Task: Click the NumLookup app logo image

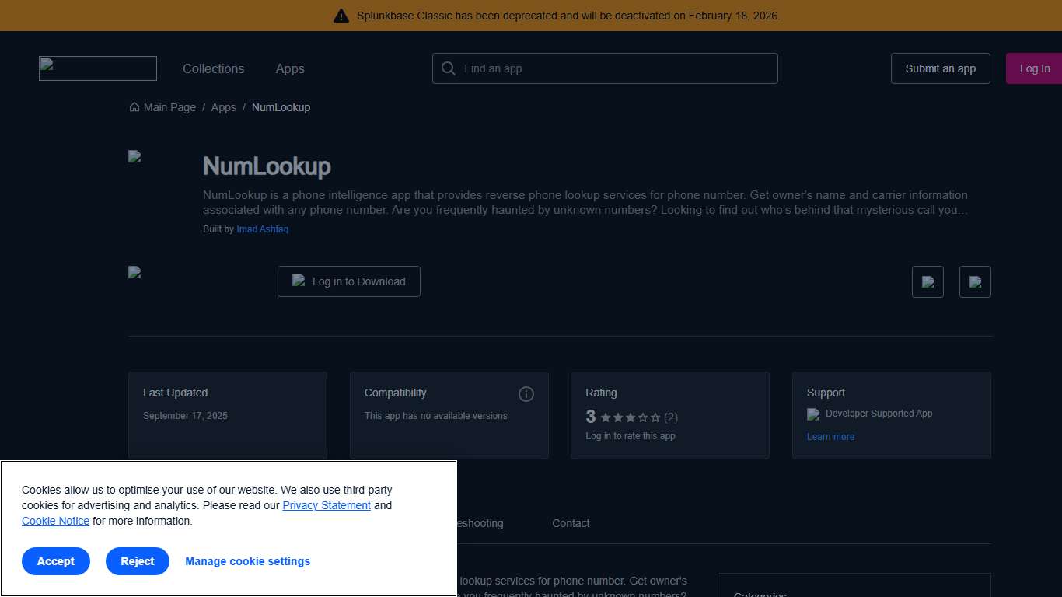Action: [134, 155]
